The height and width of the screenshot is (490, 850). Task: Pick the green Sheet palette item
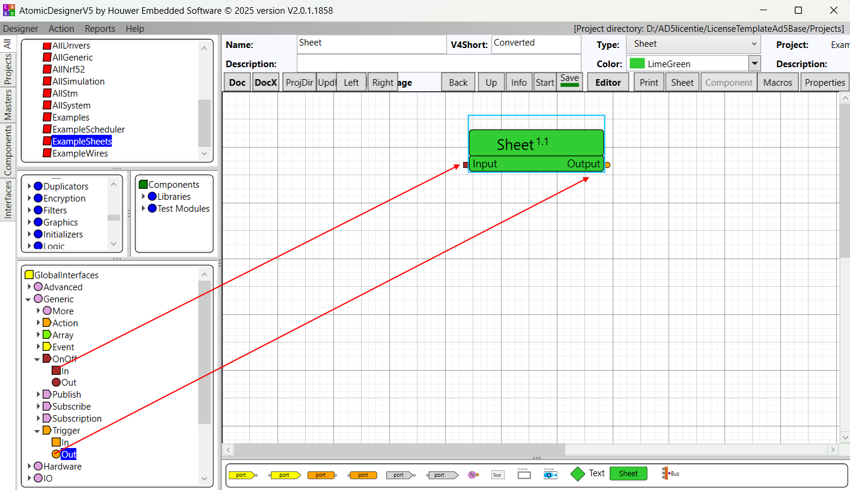tap(628, 474)
